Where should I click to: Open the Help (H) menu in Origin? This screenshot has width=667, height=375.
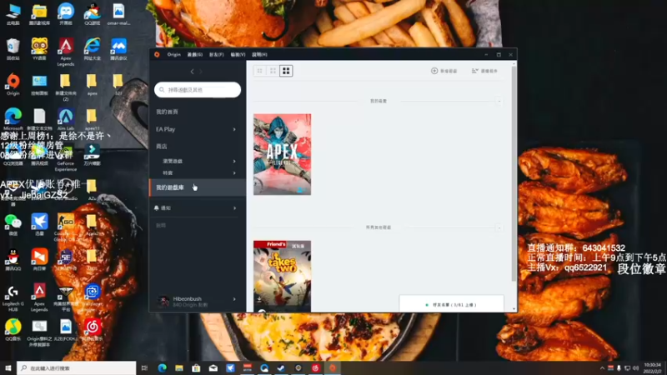click(x=259, y=54)
